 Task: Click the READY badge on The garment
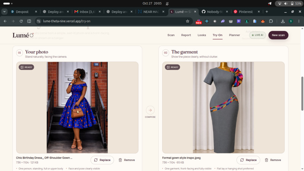[172, 67]
